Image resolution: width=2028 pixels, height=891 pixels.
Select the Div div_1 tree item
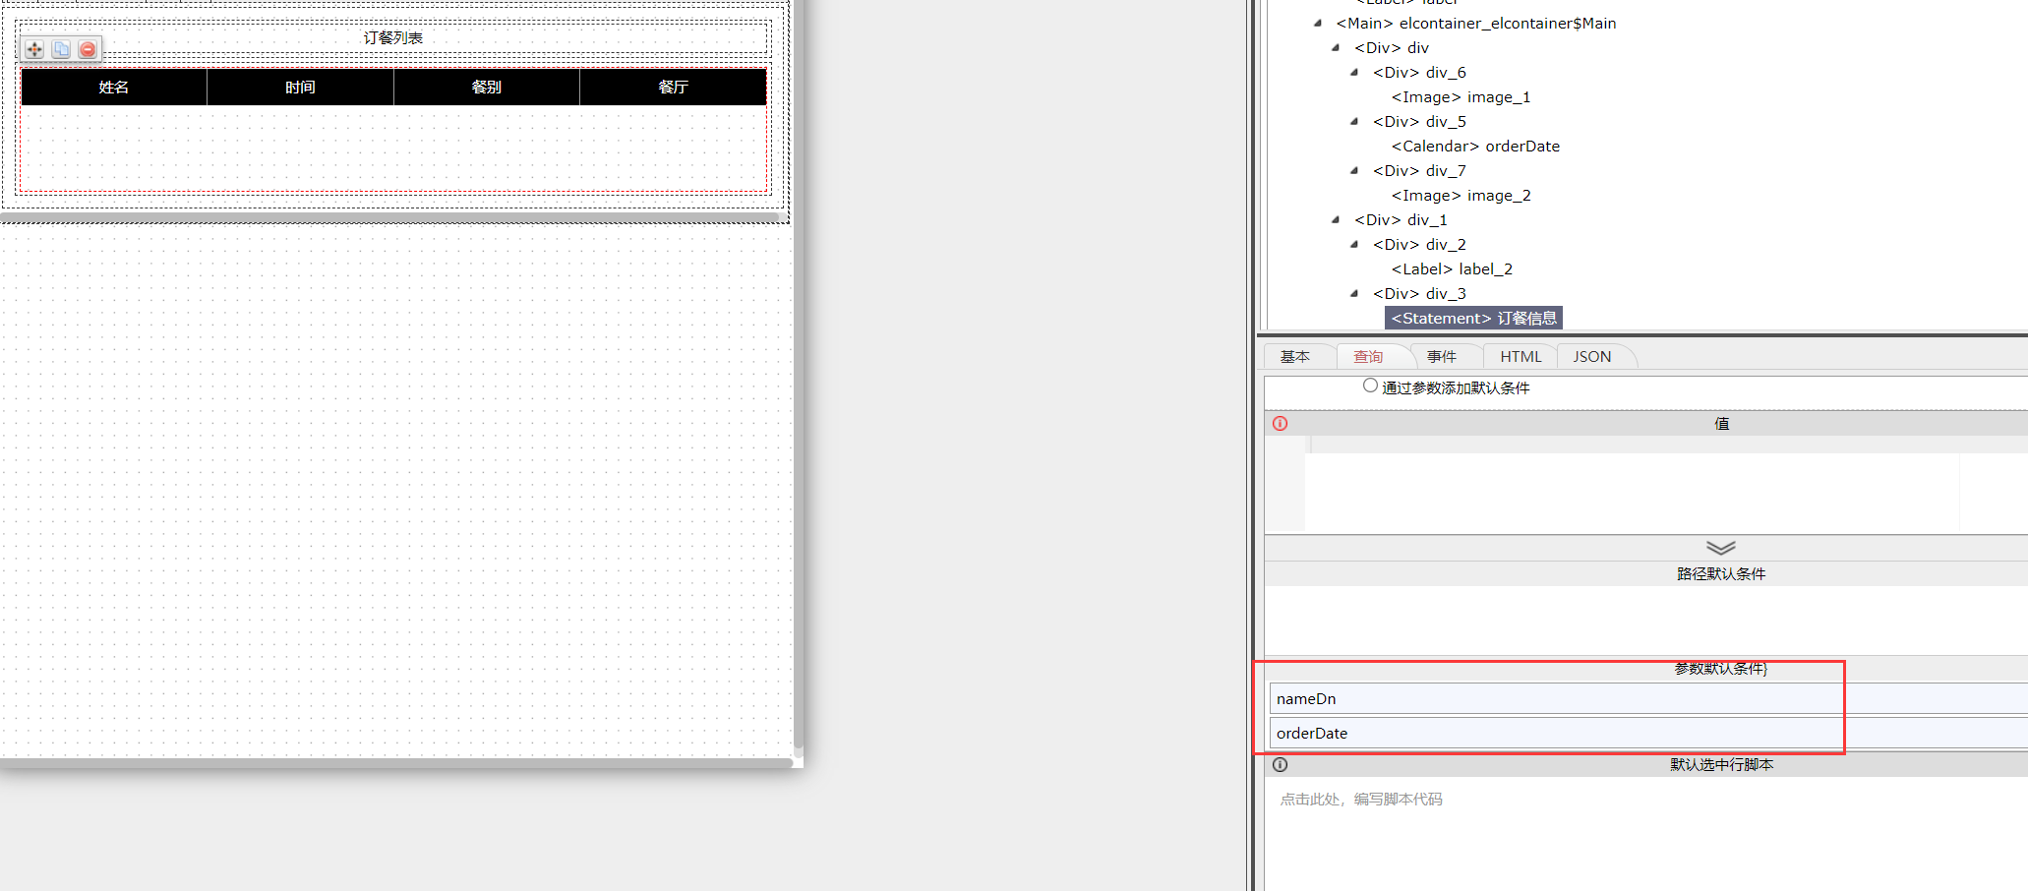pos(1401,219)
